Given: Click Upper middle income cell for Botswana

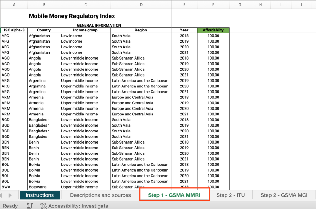Looking at the screenshot, I should click(85, 187).
